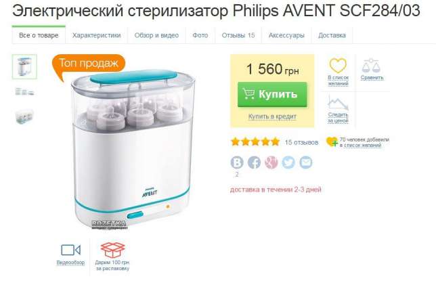
Task: Switch to the Характеристики tab
Action: 97,35
